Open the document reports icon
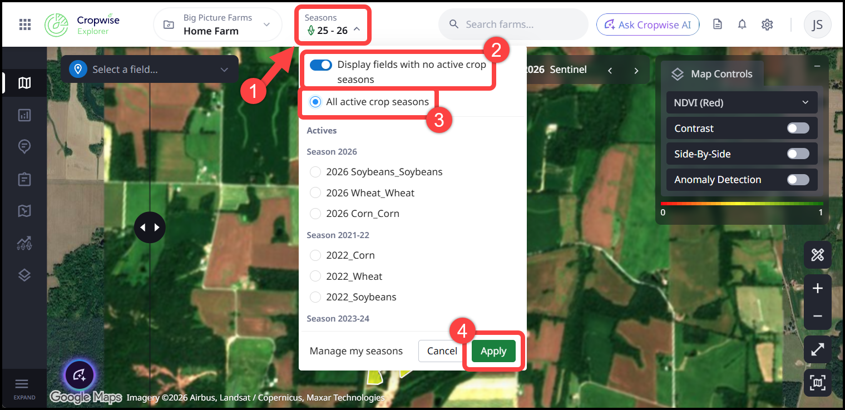 [718, 24]
